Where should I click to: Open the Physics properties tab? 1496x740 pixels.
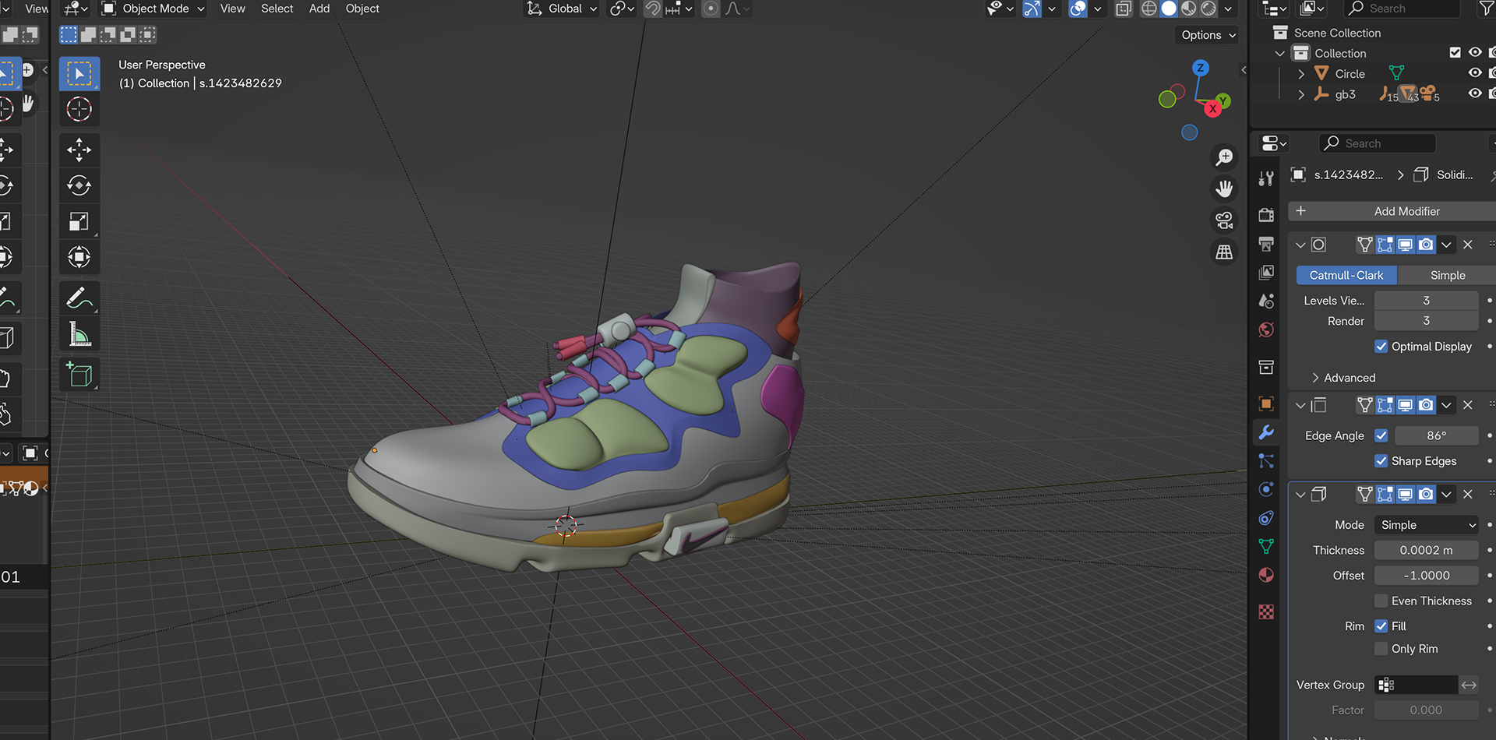click(1266, 489)
